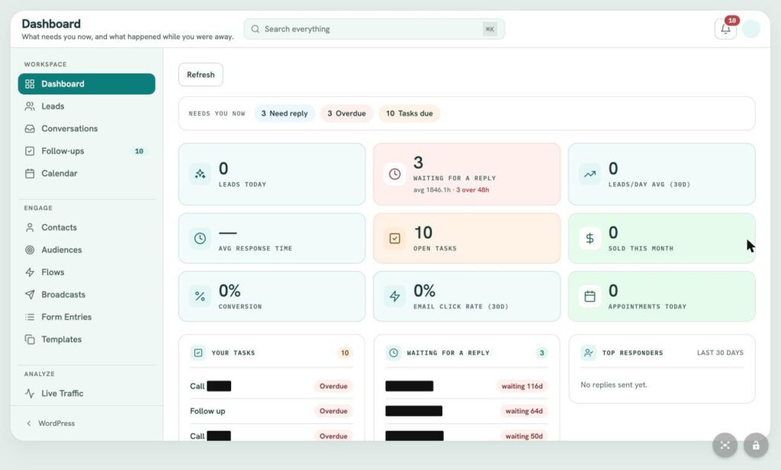Go to Live Traffic in the sidebar

[x=87, y=393]
